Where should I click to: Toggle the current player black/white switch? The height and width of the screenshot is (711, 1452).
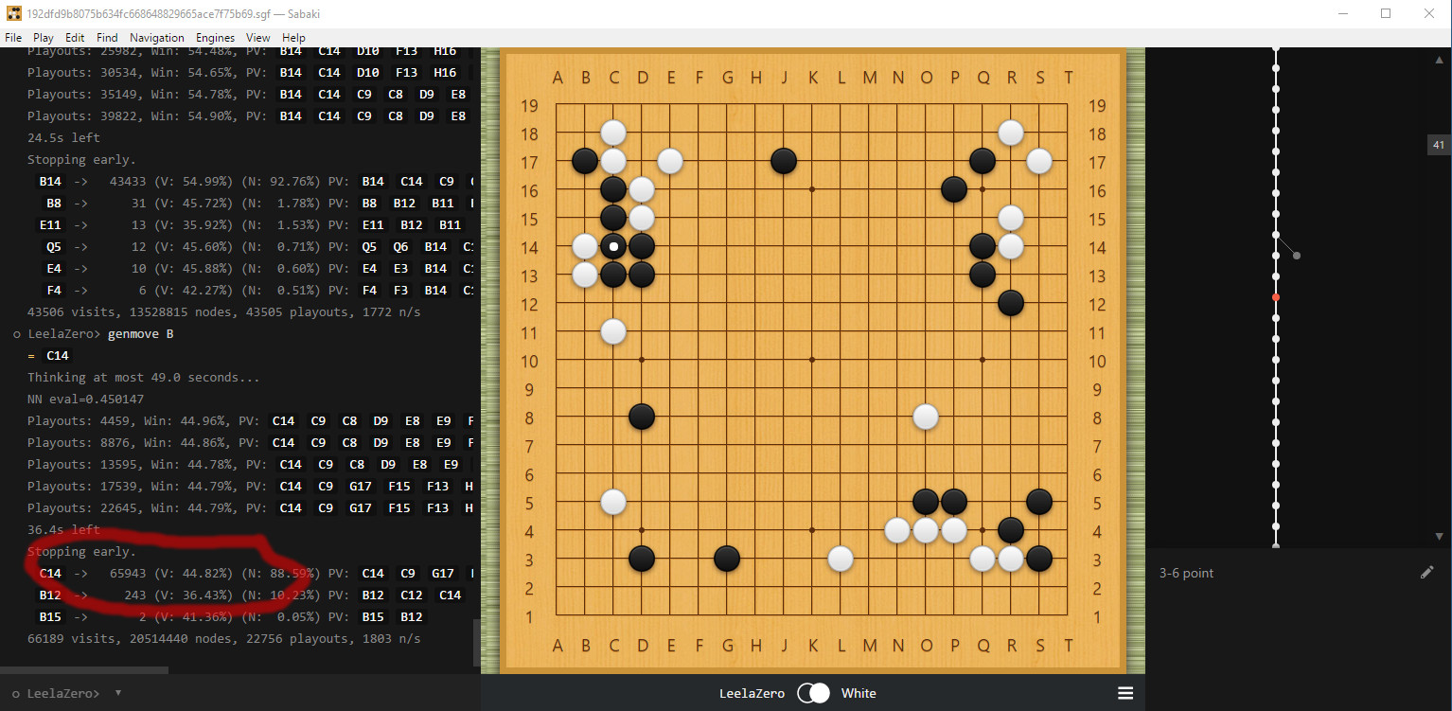[x=813, y=693]
